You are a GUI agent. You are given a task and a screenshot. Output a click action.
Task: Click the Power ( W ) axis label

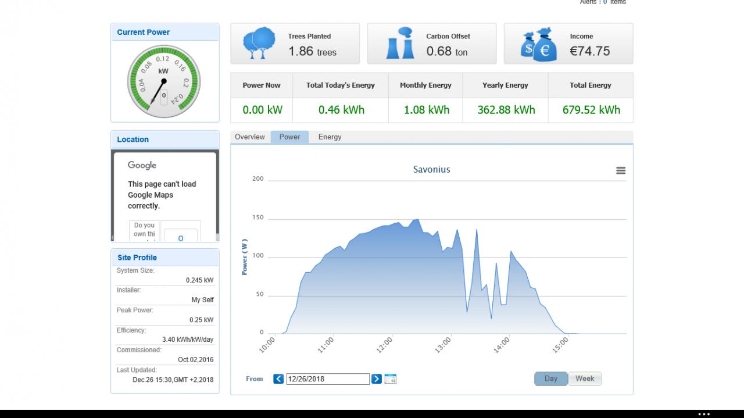(245, 257)
